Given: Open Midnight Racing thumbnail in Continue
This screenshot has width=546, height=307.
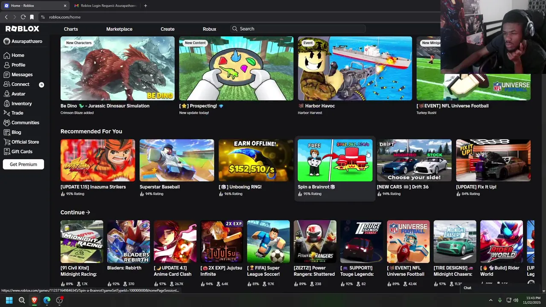Looking at the screenshot, I should 82,242.
